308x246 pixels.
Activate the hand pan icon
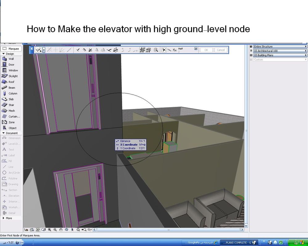pyautogui.click(x=61, y=230)
